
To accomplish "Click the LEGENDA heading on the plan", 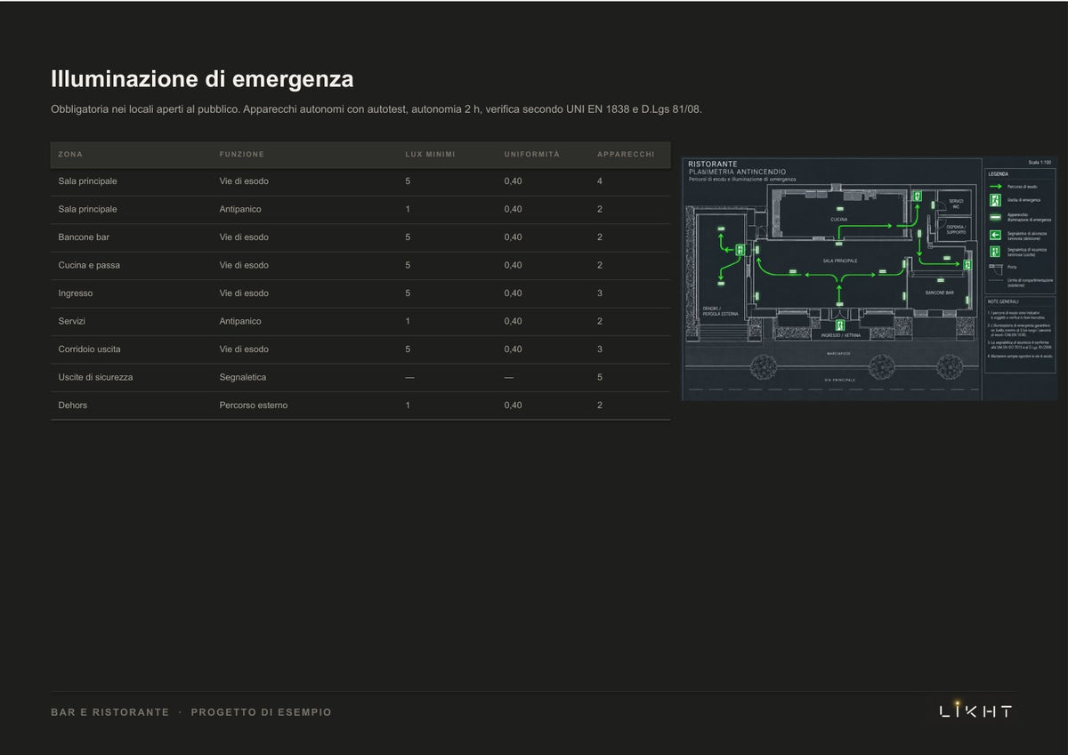I will click(998, 173).
